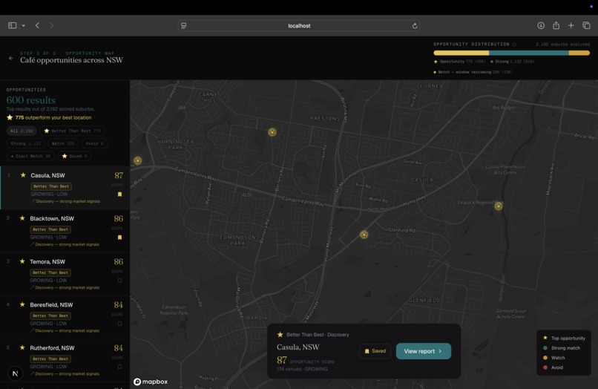Toggle the Saved button in Casula card
The image size is (598, 389).
tap(375, 351)
